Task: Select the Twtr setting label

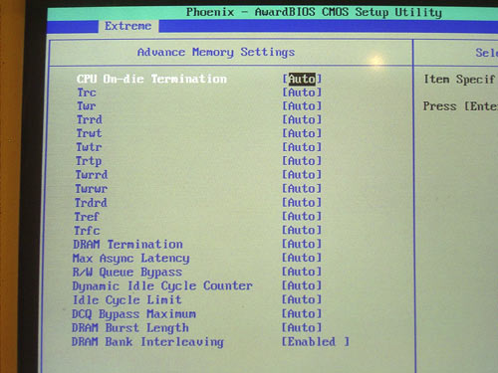Action: coord(89,147)
